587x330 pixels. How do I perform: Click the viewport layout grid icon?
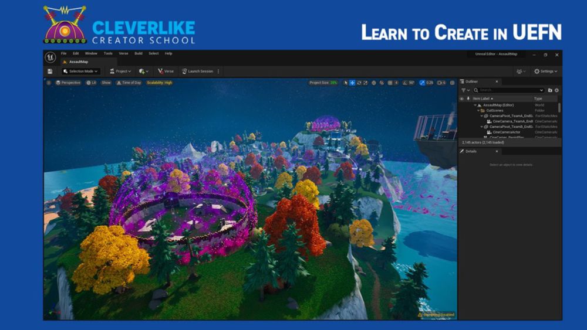[452, 83]
